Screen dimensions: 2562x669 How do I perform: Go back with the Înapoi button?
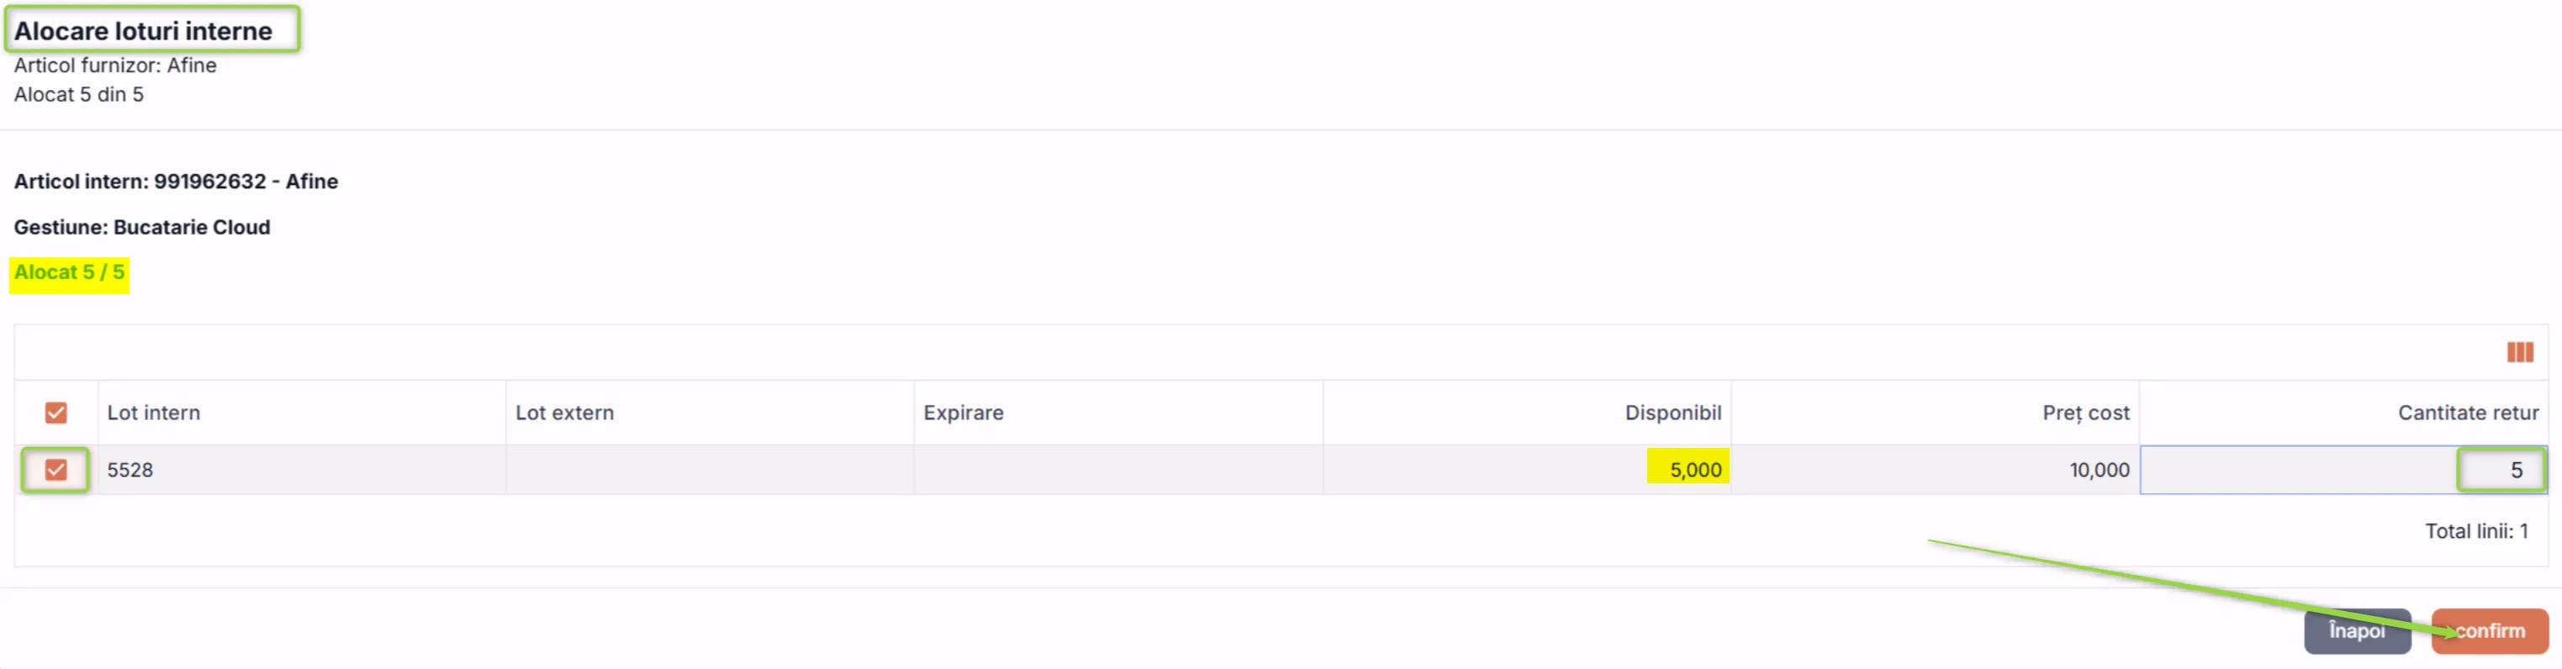coord(2357,630)
